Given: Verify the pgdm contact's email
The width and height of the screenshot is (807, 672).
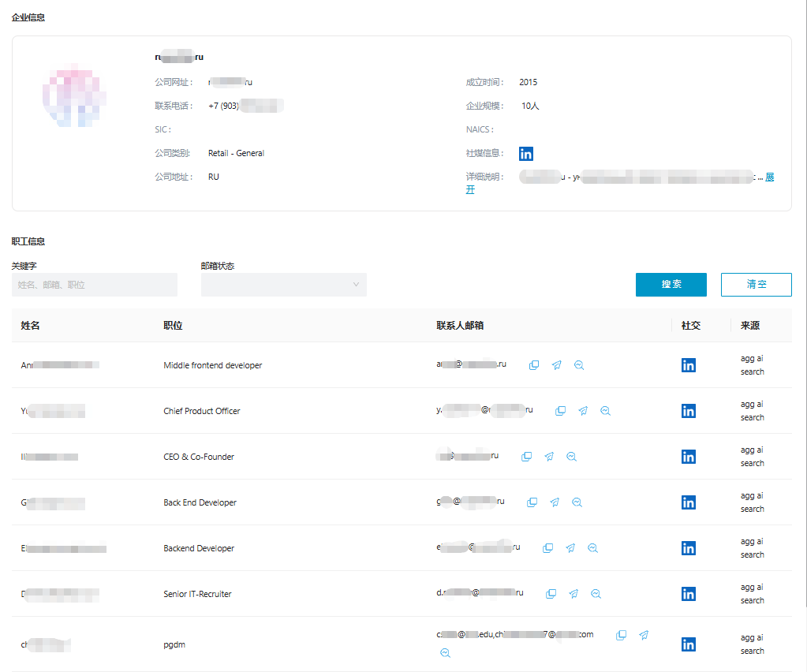Looking at the screenshot, I should tap(445, 652).
